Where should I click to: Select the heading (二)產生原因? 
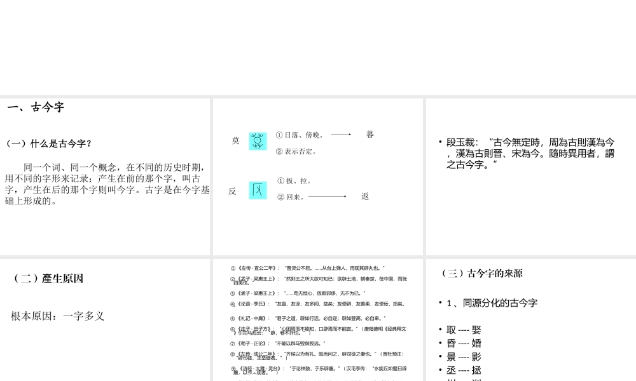coord(49,279)
